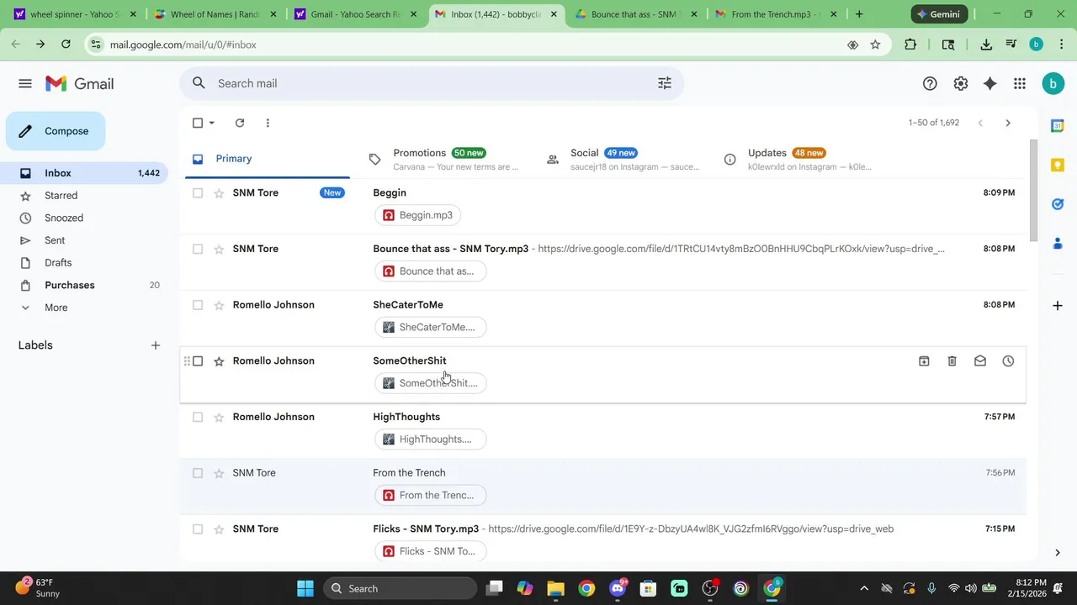Open the Starred folder
Screen dimensions: 1077x605
(x=61, y=196)
